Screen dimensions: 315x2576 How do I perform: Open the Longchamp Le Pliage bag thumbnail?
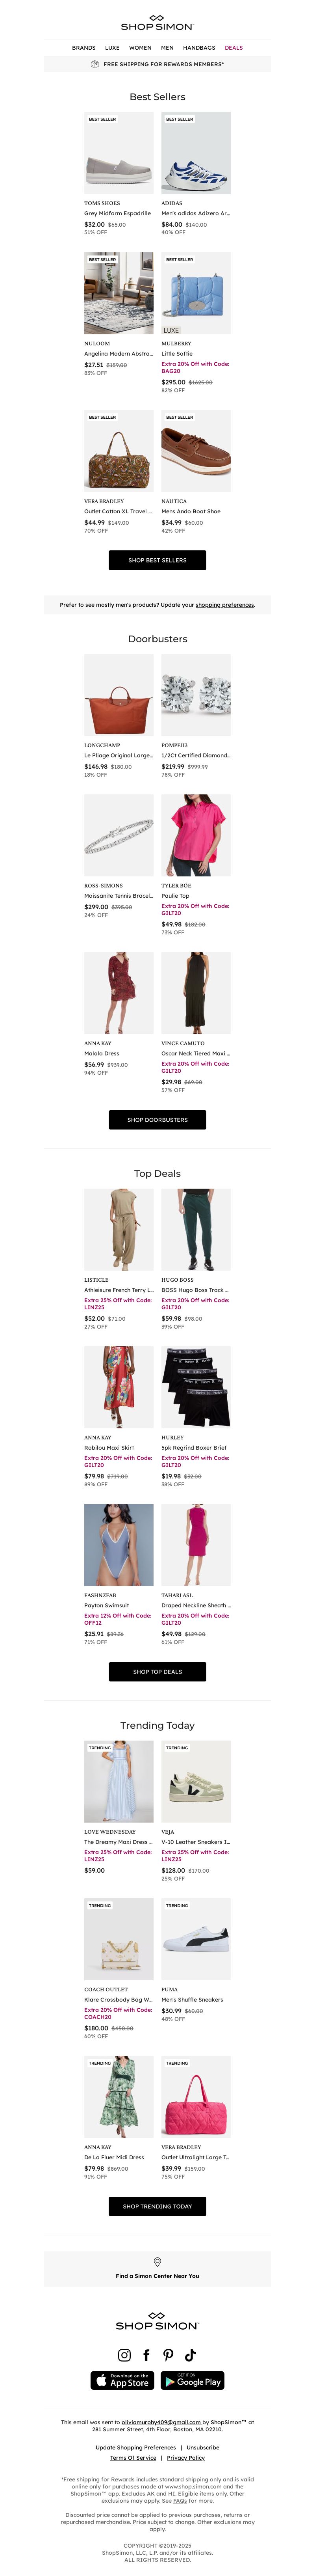[119, 695]
